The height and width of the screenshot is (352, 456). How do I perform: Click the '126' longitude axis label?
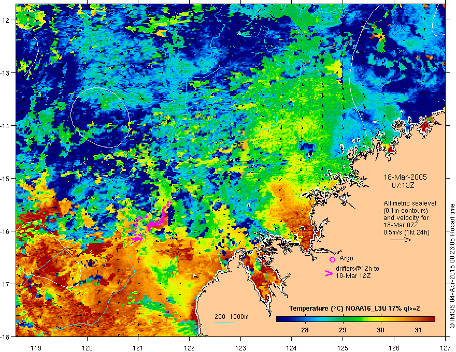[x=394, y=348]
